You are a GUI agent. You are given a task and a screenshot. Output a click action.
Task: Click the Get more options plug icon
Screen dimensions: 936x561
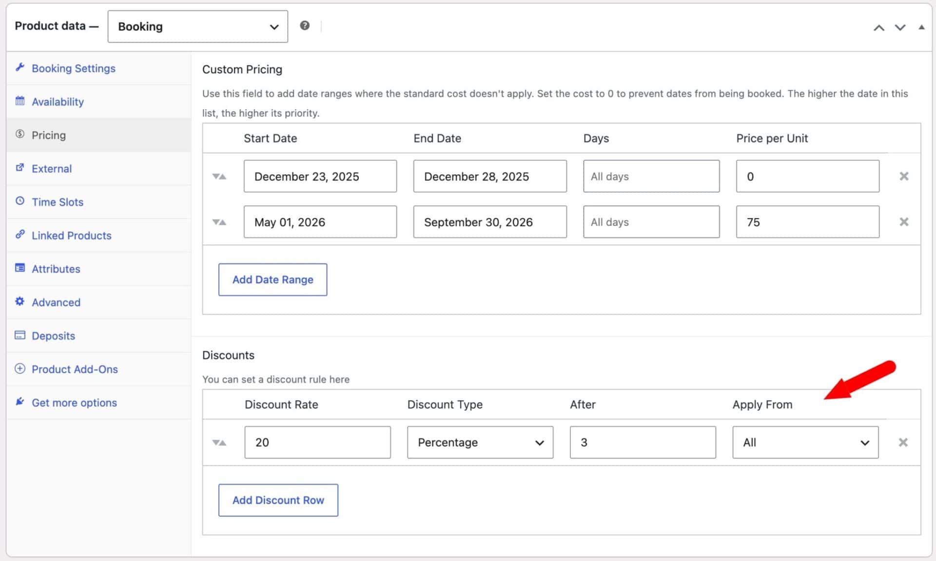(x=20, y=402)
